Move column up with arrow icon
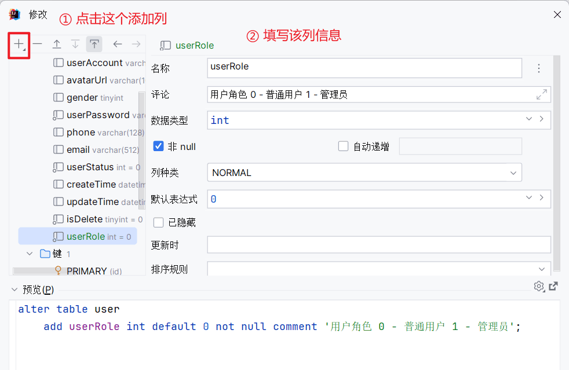Screen dimensions: 569x370 click(57, 44)
